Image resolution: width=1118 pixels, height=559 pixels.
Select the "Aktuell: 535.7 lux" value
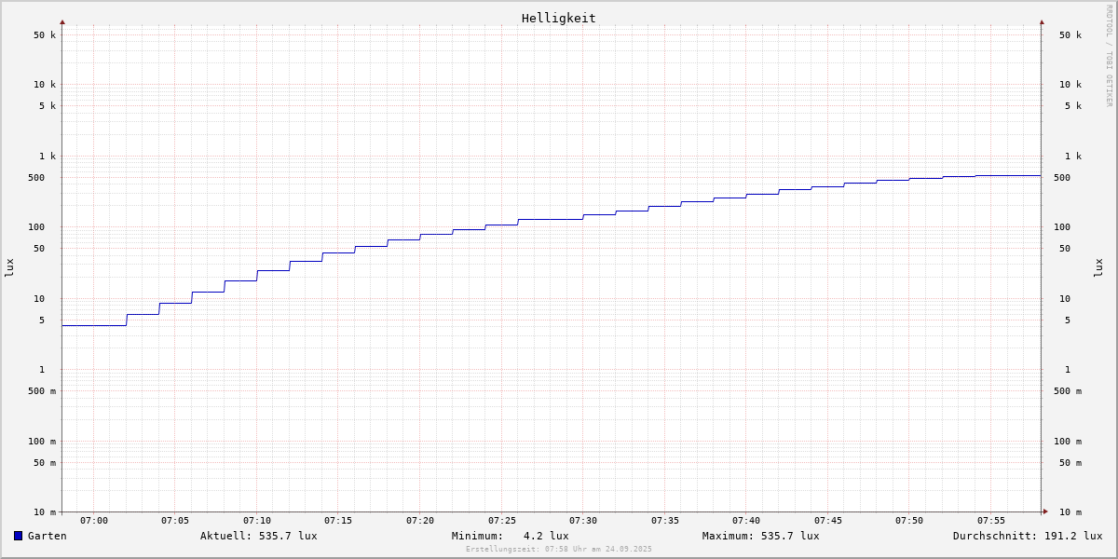[x=258, y=536]
